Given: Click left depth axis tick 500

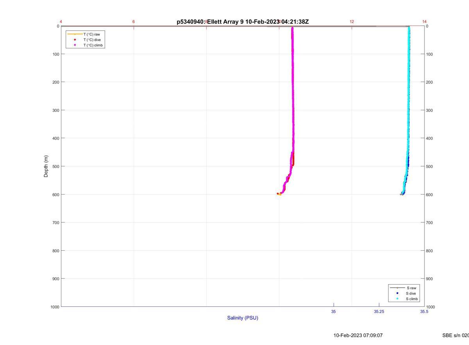Looking at the screenshot, I should click(x=55, y=166).
